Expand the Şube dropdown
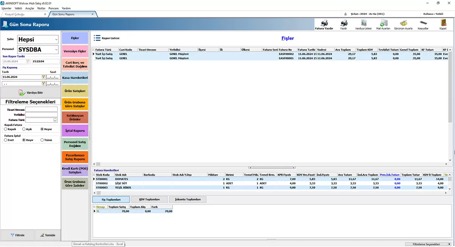This screenshot has height=247, width=455. [56, 39]
